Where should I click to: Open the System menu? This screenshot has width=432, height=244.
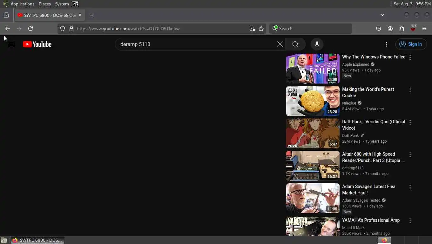click(x=62, y=4)
